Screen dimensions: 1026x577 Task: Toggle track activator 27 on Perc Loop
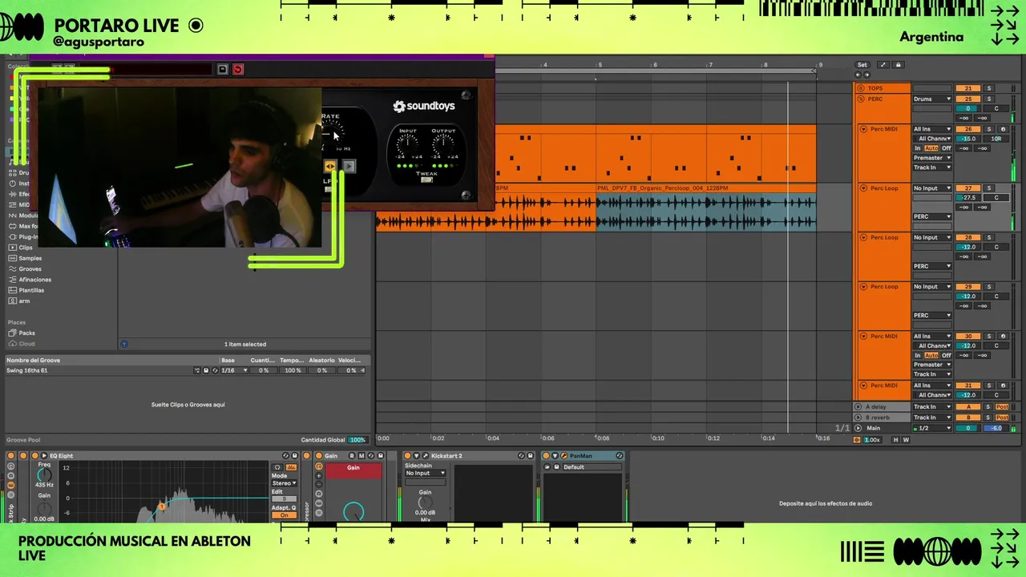967,188
